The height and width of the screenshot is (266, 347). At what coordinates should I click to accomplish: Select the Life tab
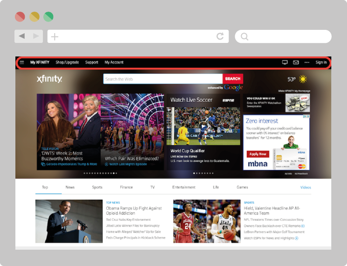216,188
